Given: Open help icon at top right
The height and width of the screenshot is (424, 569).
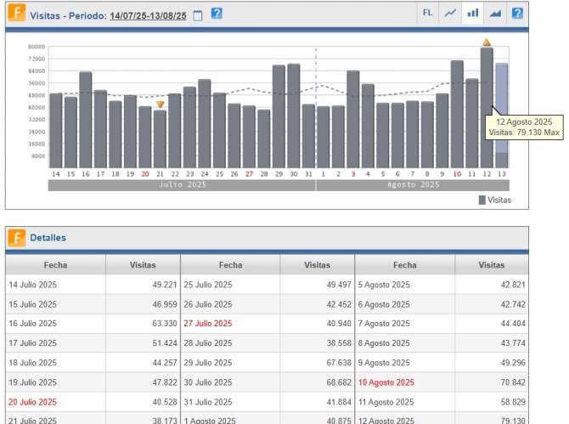Looking at the screenshot, I should click(x=517, y=14).
